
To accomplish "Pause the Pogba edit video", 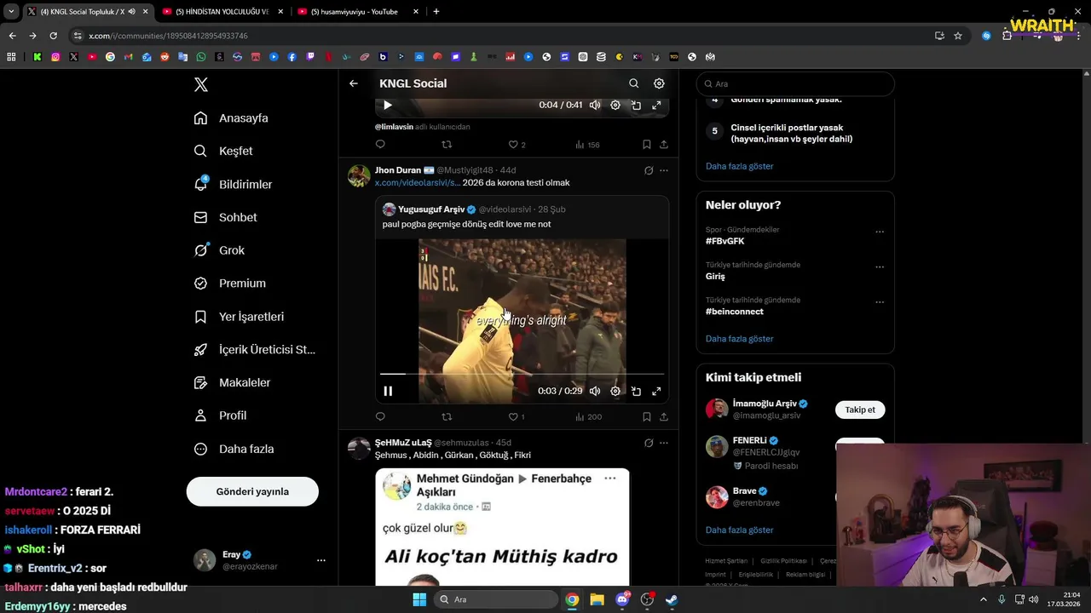I will click(x=388, y=391).
